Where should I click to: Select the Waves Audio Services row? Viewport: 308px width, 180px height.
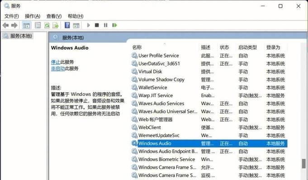(x=209, y=103)
